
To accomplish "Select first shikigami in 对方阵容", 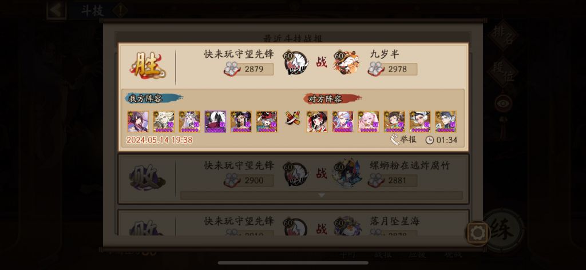I will pyautogui.click(x=317, y=121).
